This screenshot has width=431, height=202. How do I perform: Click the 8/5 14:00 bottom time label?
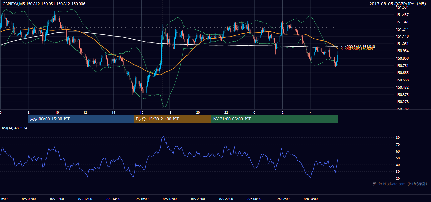[x=113, y=199]
